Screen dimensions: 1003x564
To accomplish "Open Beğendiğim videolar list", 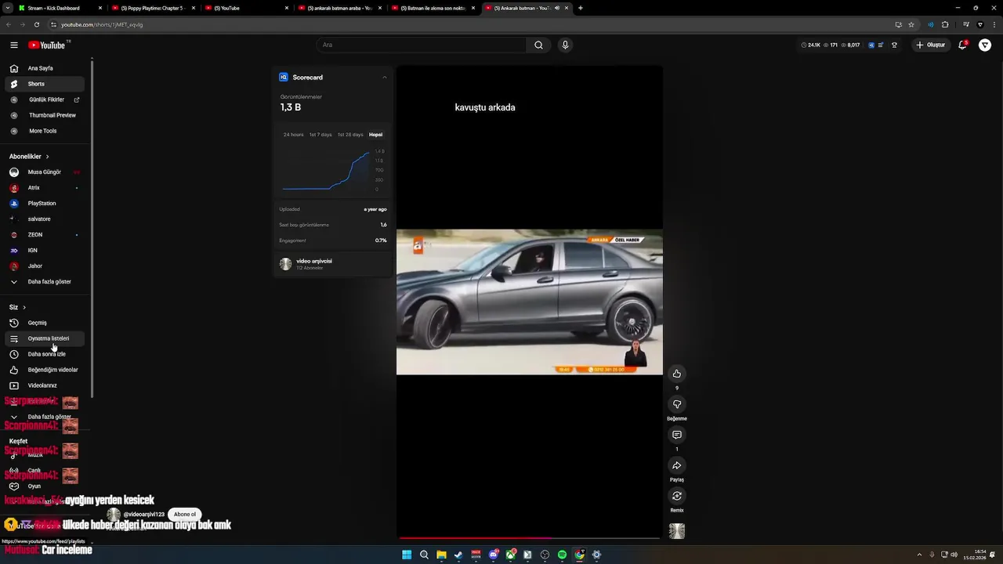I will (x=45, y=370).
